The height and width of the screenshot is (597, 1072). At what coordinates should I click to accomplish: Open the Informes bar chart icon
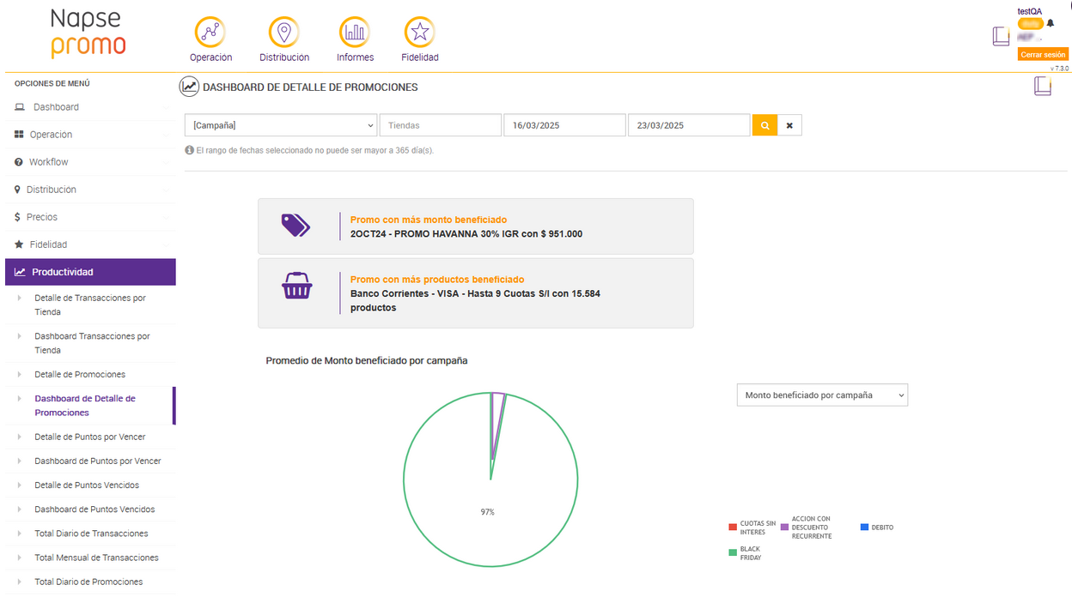(x=355, y=33)
